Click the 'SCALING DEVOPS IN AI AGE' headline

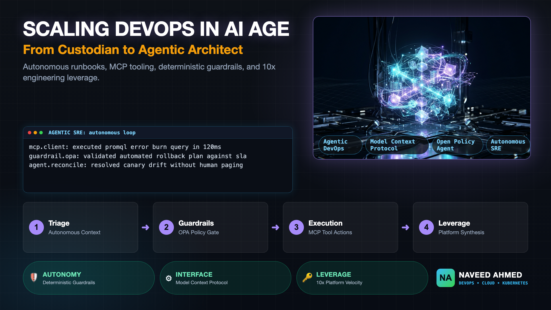156,29
